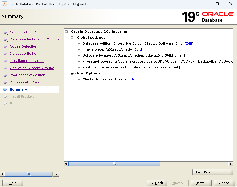Click the steps panel horizontal scrollbar thumb
Viewport: 237px width, 187px height.
point(28,174)
